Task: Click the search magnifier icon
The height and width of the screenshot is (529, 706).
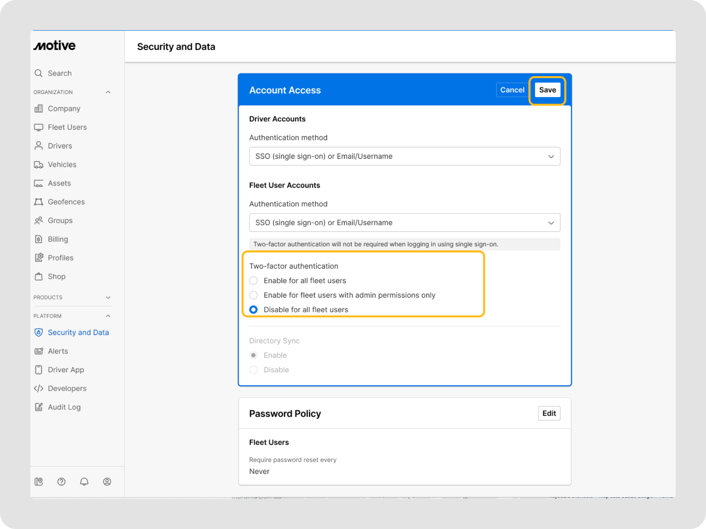Action: tap(39, 73)
